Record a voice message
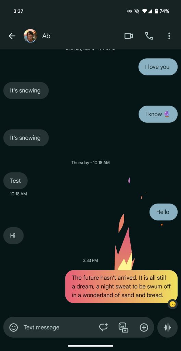 pyautogui.click(x=167, y=327)
